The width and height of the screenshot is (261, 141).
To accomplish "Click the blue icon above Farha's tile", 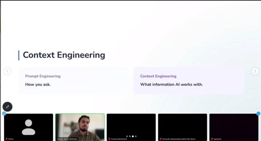I will tap(4, 114).
